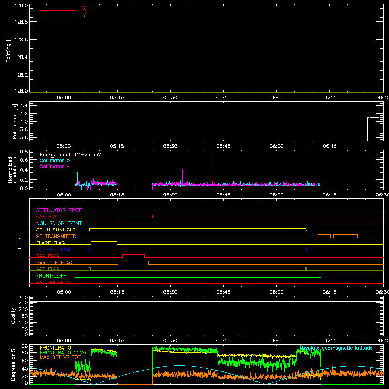Click the 05:15 label under Roll period plot
Image resolution: width=389 pixels, height=389 pixels.
point(117,146)
